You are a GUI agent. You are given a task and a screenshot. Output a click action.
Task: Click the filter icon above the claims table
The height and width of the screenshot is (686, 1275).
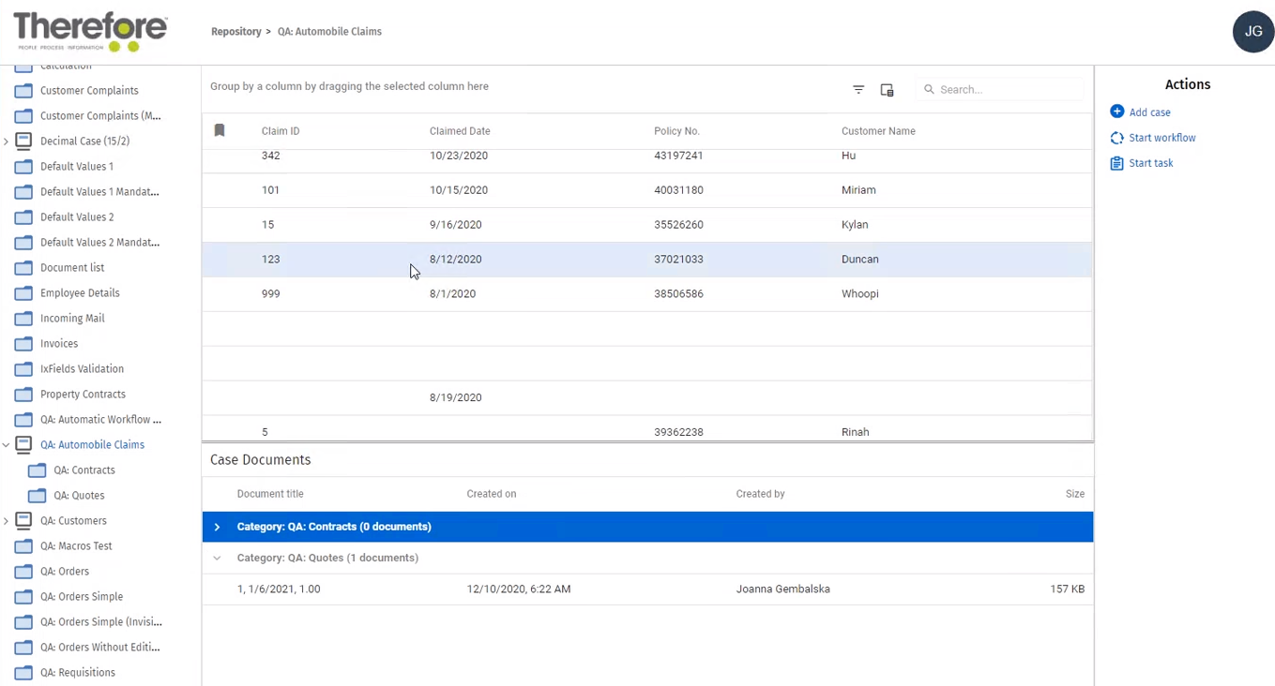(858, 90)
